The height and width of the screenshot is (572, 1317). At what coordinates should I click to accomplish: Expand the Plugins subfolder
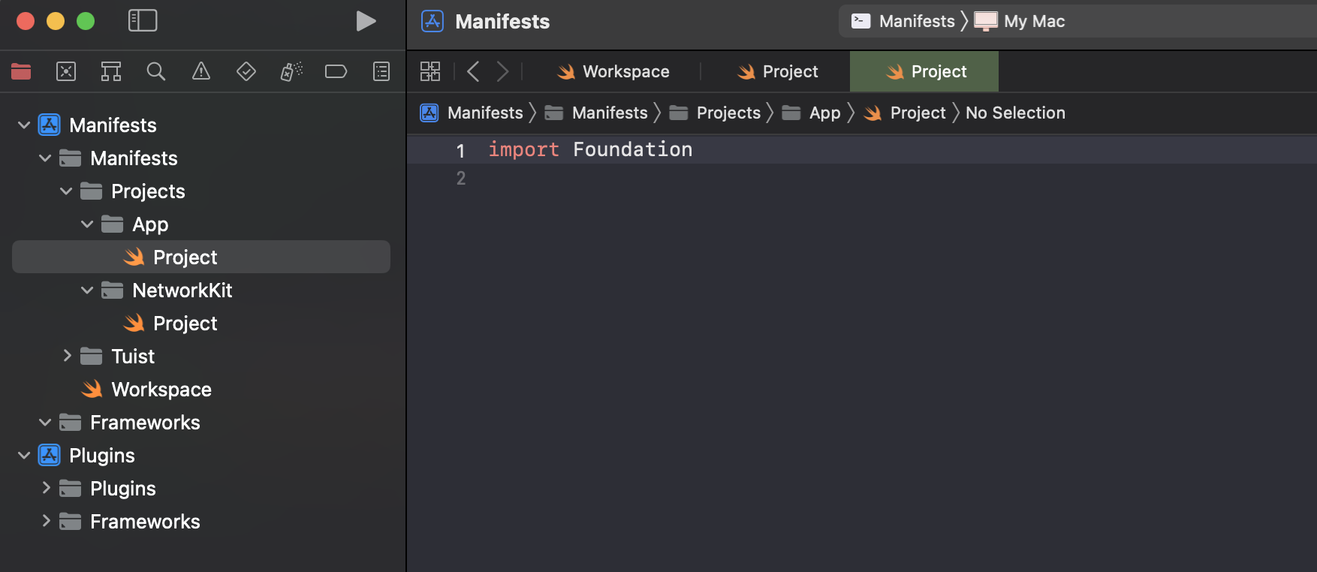tap(46, 488)
